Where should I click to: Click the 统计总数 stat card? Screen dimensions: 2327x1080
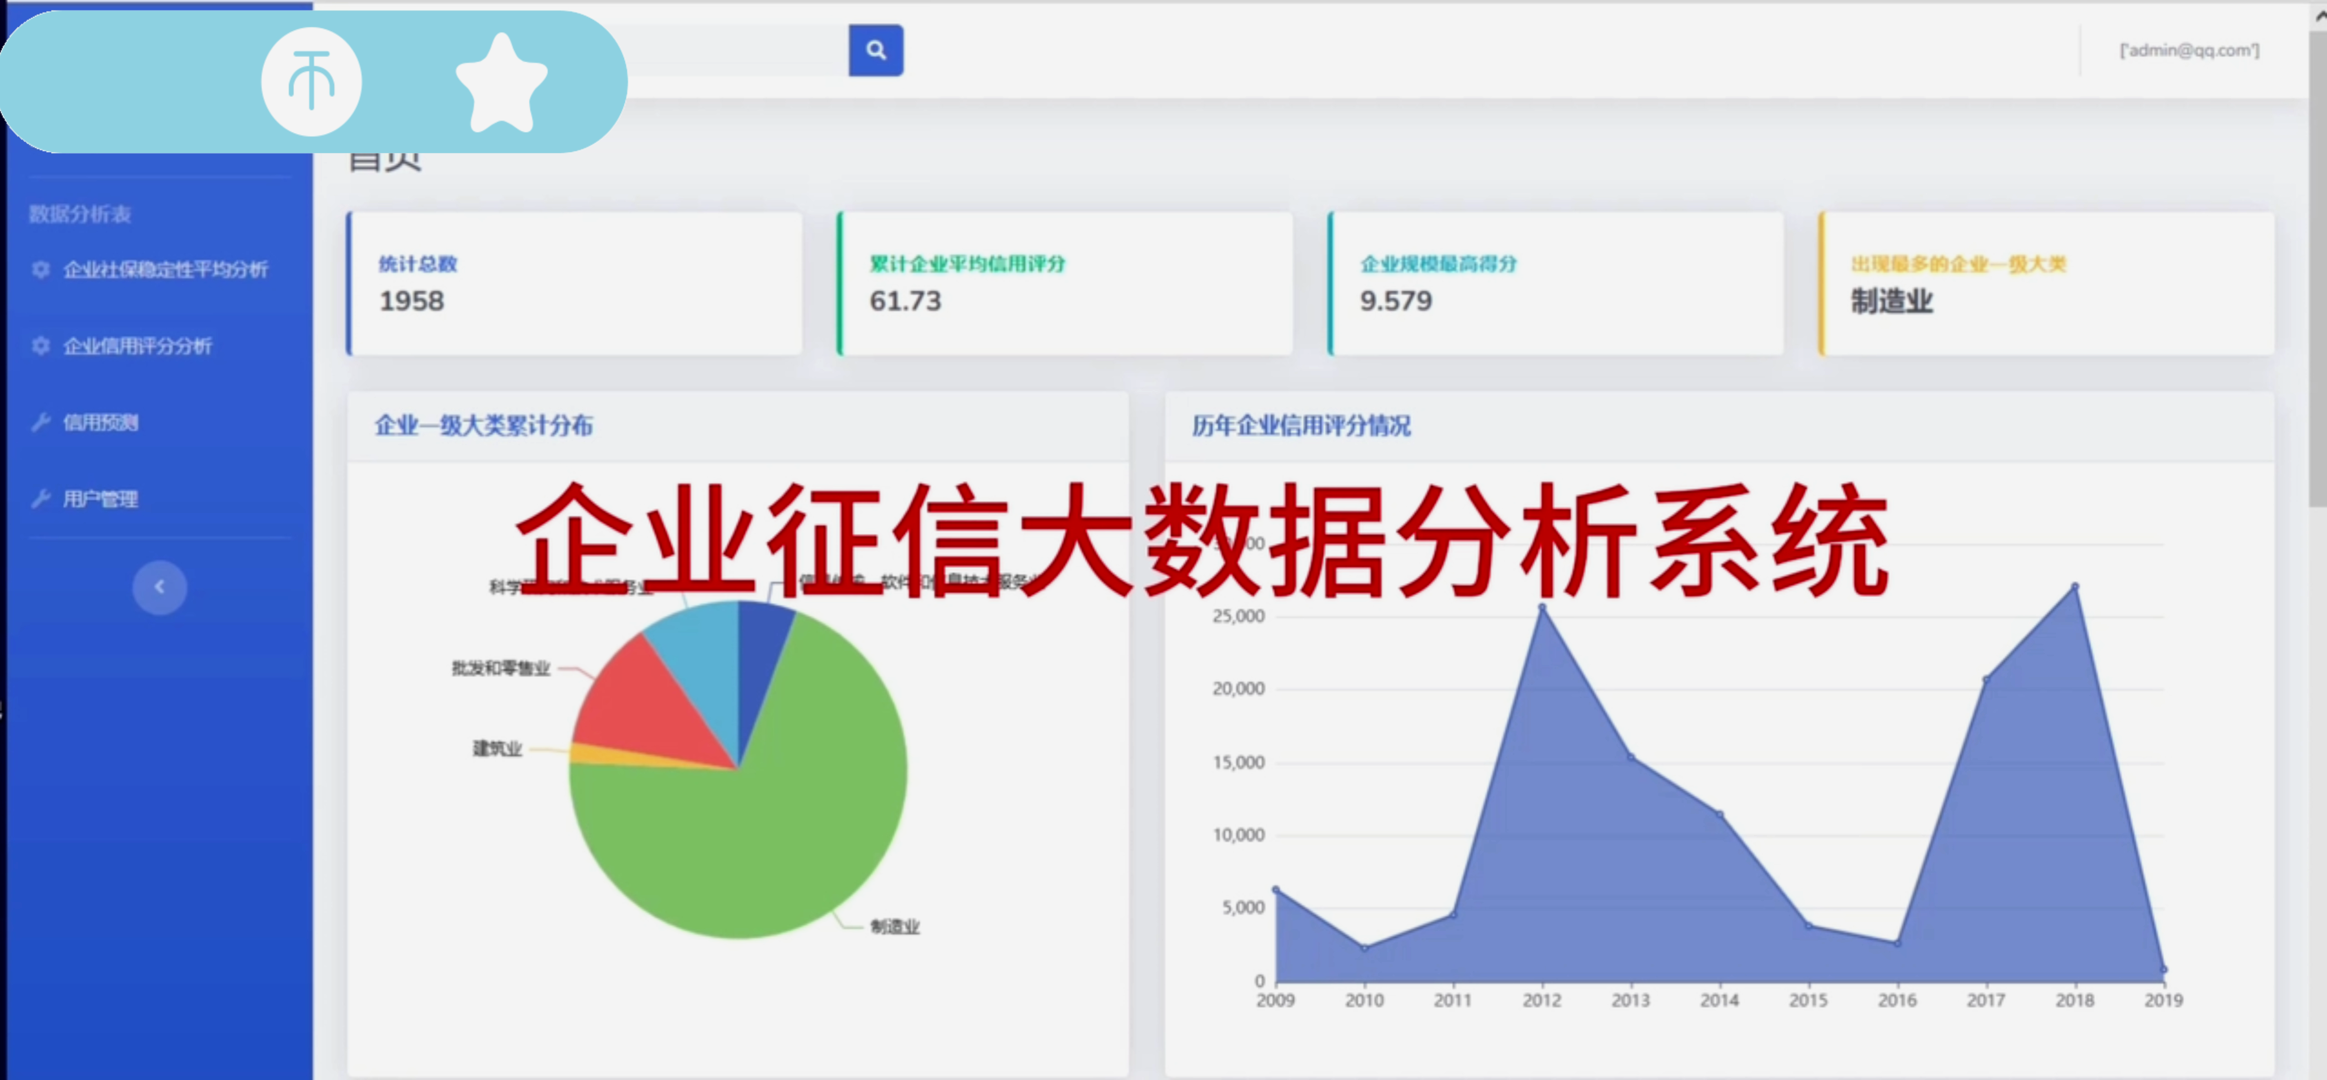575,283
